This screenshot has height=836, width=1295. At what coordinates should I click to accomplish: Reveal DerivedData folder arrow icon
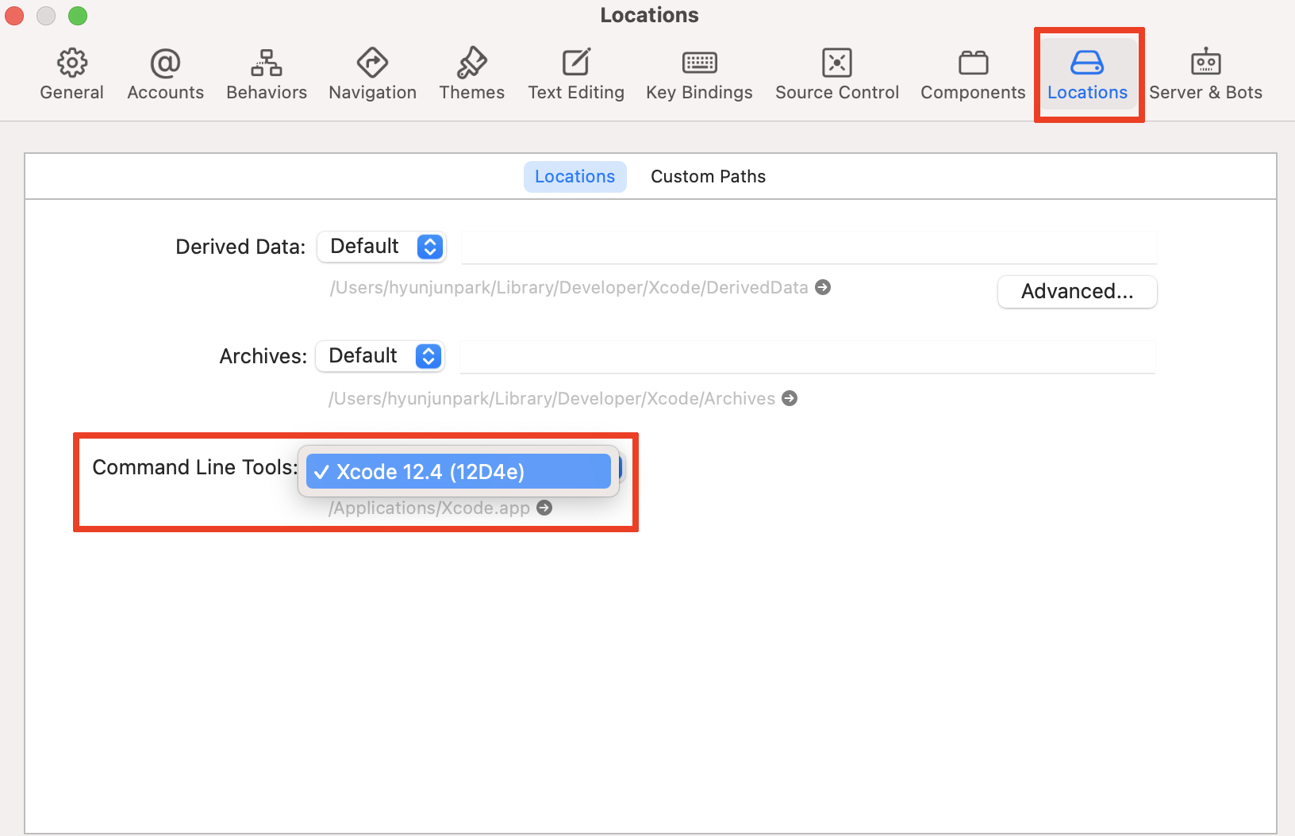click(x=823, y=287)
